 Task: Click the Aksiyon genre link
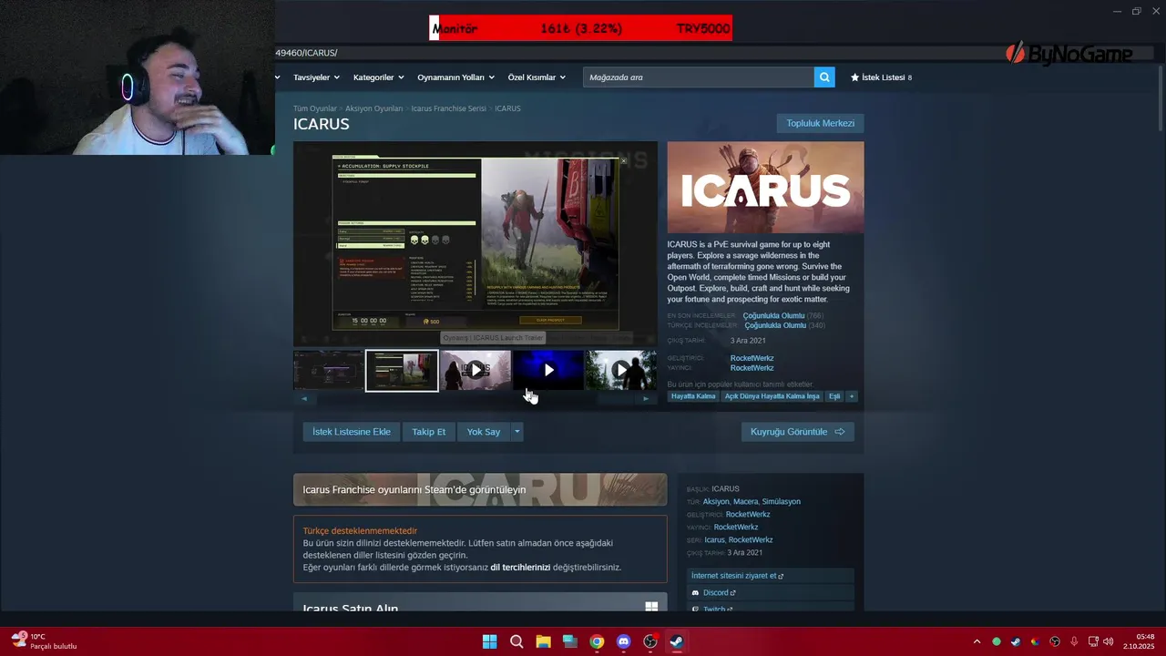pyautogui.click(x=716, y=501)
